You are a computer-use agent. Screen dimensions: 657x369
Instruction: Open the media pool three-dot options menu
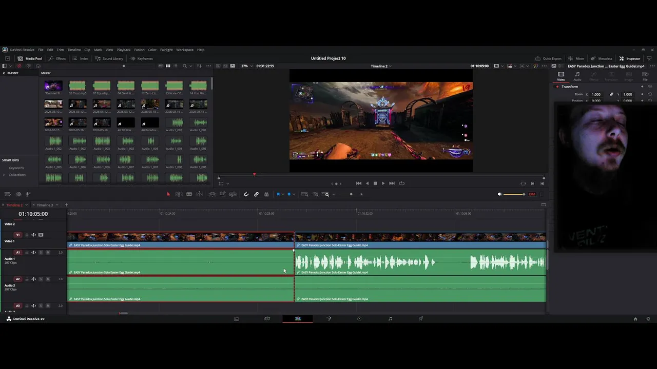pos(208,66)
